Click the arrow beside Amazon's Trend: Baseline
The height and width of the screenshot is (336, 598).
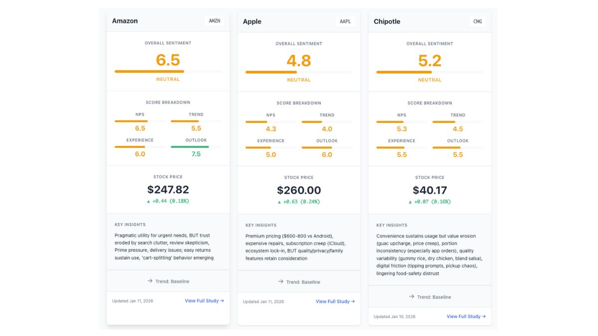pos(149,281)
